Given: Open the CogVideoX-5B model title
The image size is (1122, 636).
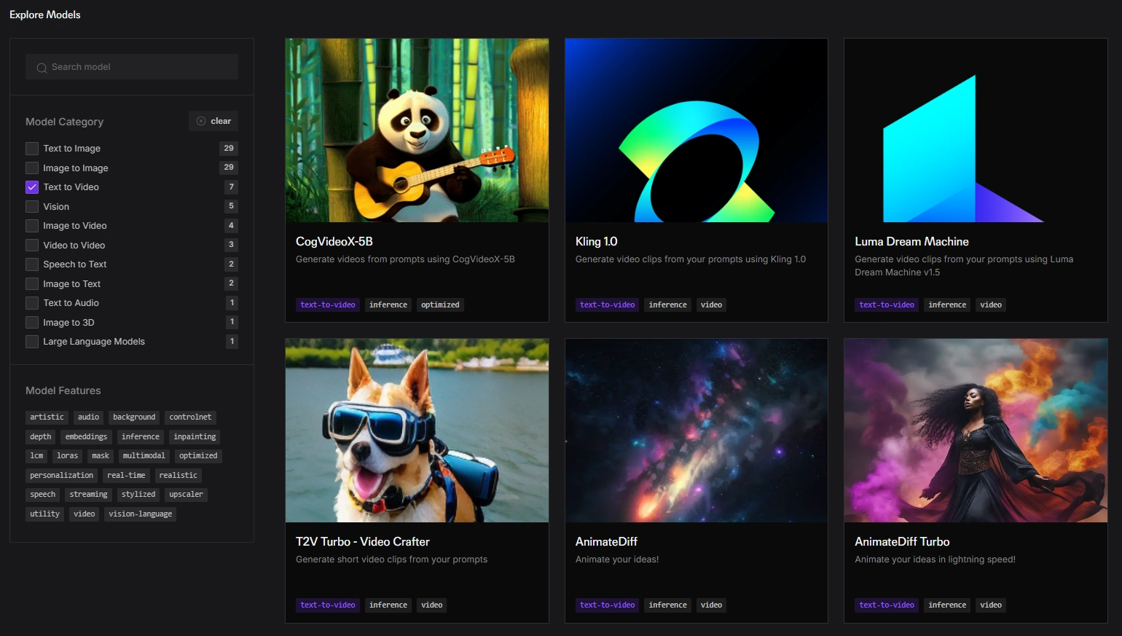Looking at the screenshot, I should pos(334,242).
